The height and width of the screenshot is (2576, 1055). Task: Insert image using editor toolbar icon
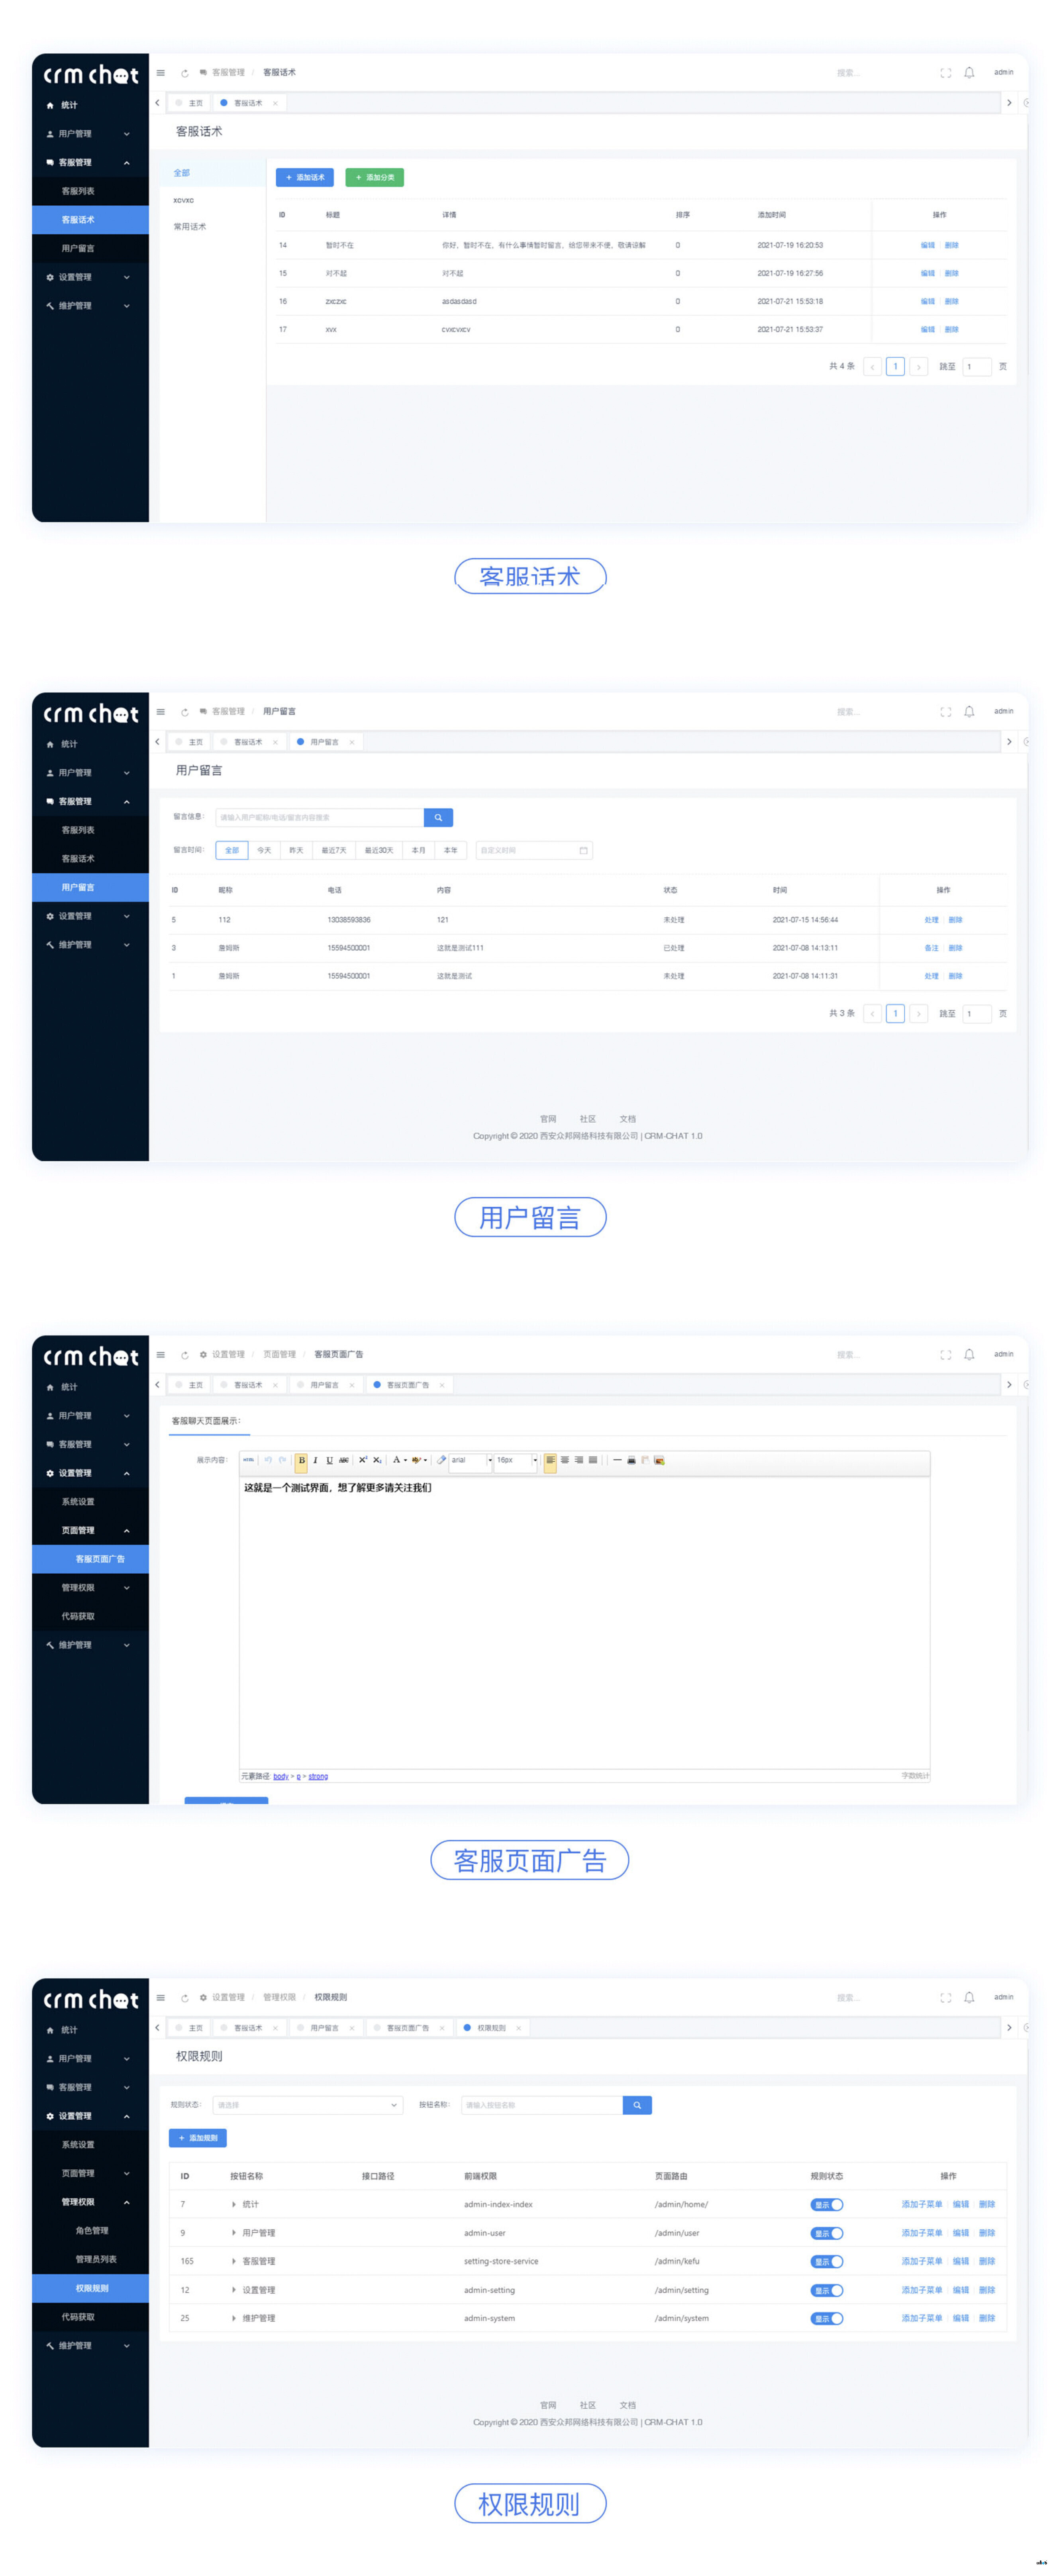[x=659, y=1460]
